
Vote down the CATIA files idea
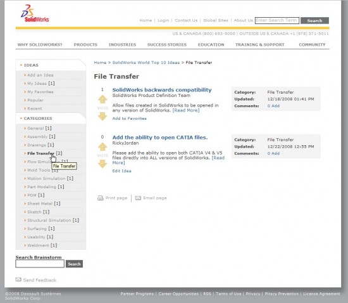[103, 164]
